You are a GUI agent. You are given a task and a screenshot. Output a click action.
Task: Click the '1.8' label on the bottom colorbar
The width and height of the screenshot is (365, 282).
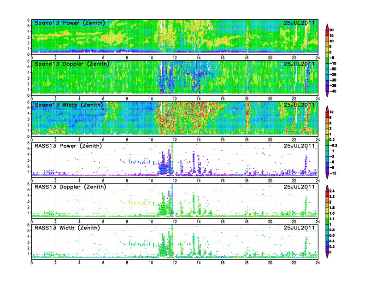pos(332,207)
